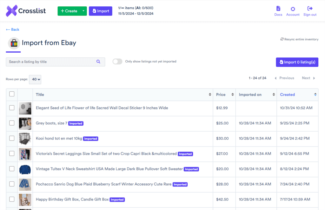Sort listings by Price column header

221,95
